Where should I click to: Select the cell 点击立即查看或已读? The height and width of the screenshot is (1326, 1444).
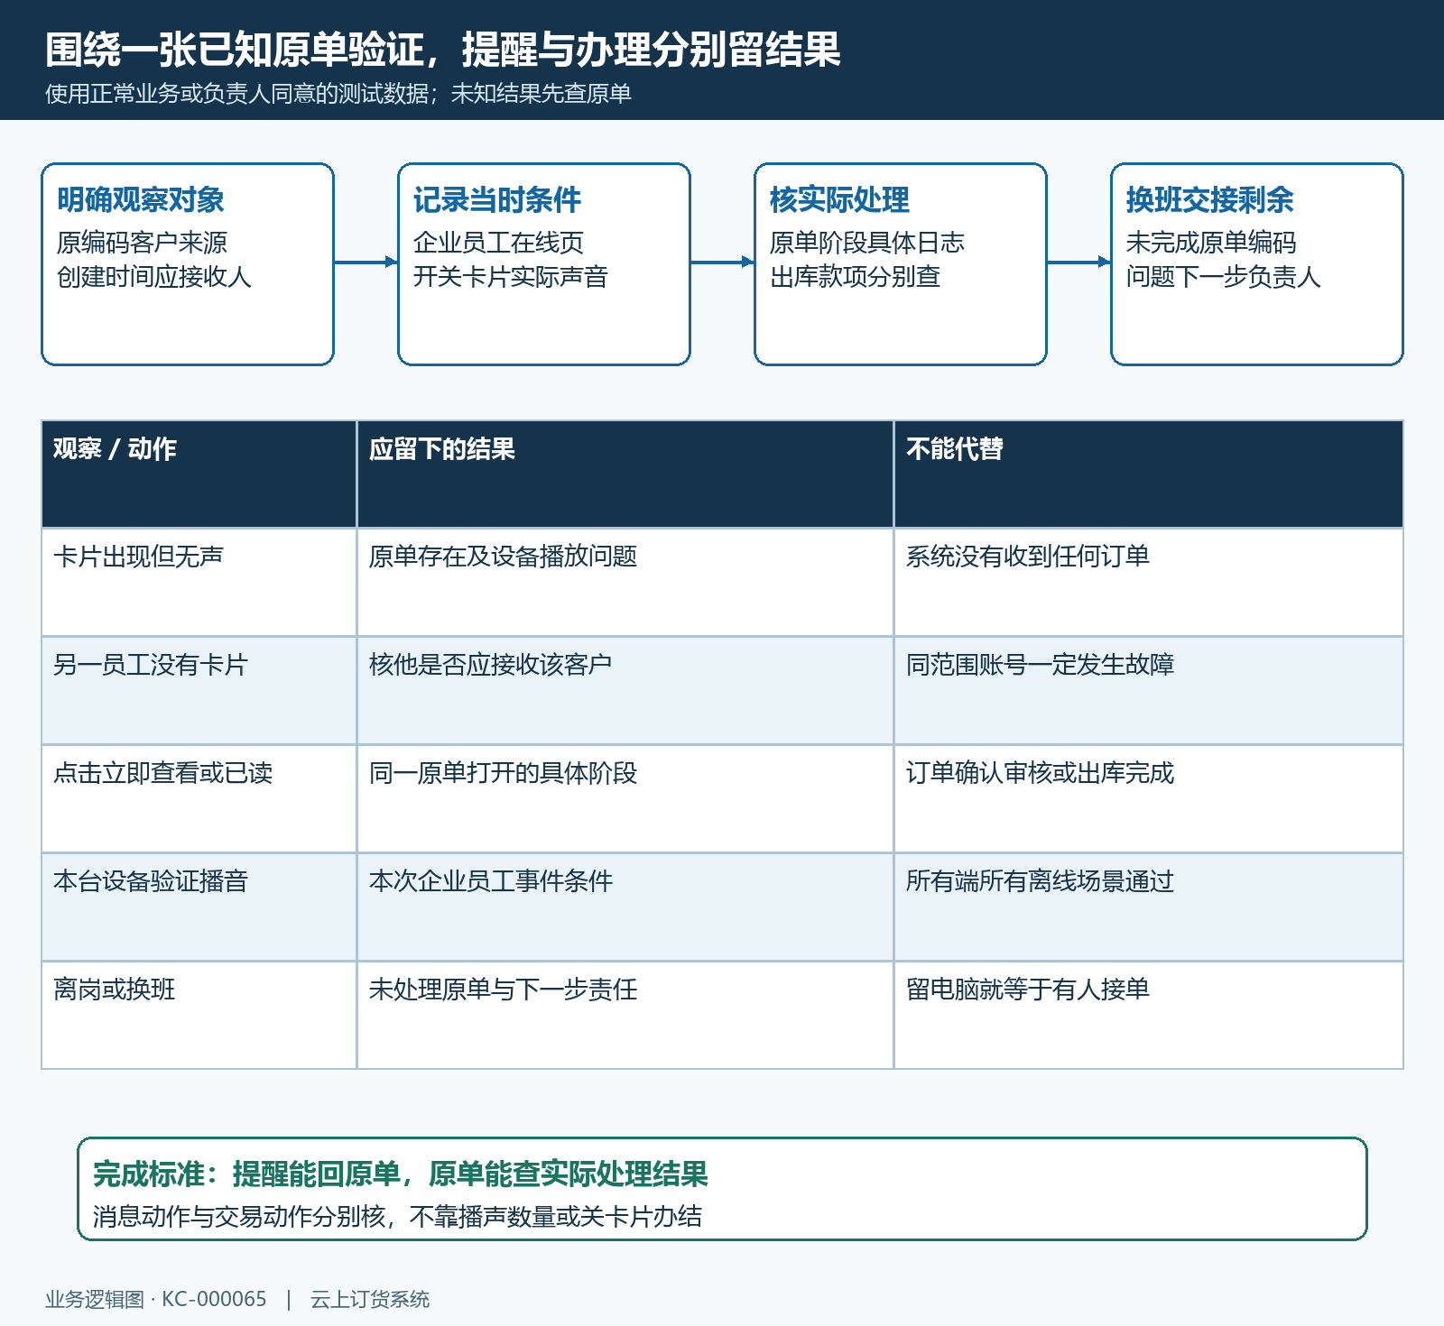coord(199,798)
